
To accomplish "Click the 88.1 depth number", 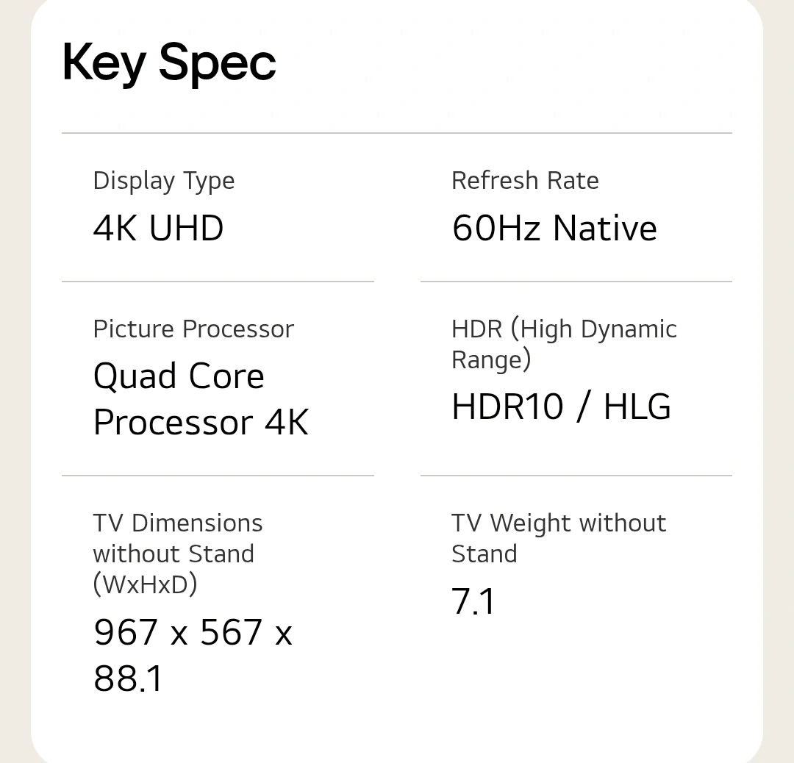I will pyautogui.click(x=128, y=678).
